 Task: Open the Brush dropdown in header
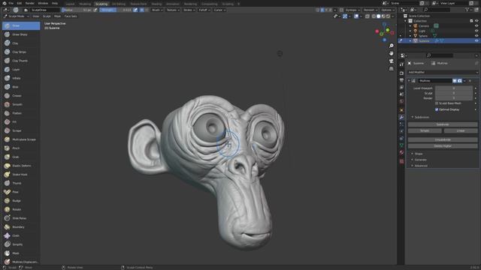[x=157, y=10]
